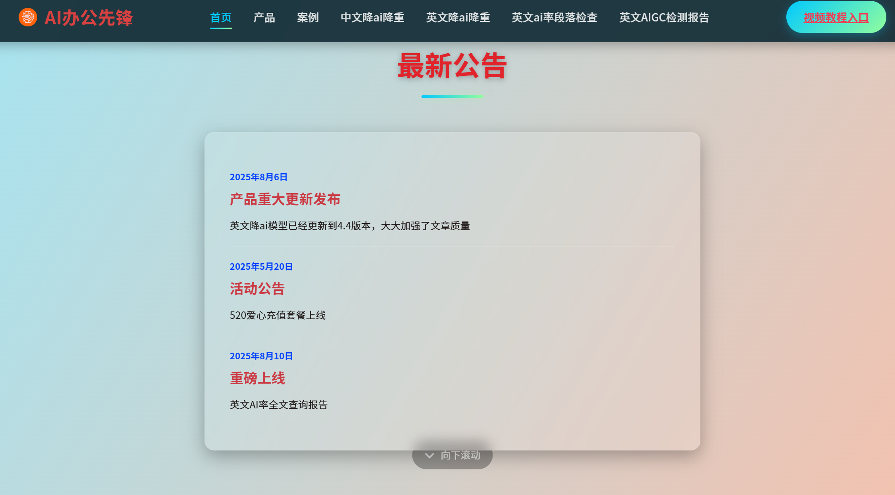Select the date 2025年5月20日
Screen dimensions: 895x495
pos(261,266)
